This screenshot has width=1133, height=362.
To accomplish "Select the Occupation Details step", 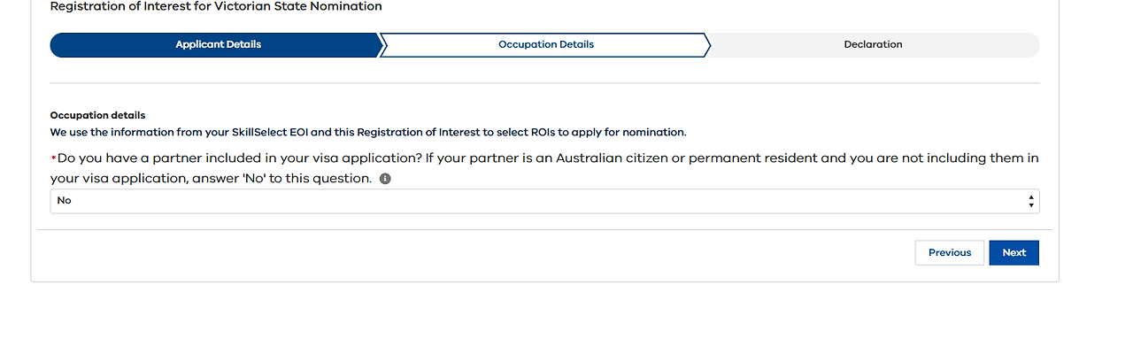I will (545, 45).
